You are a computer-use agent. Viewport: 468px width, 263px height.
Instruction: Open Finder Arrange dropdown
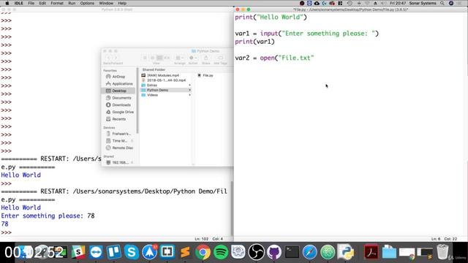[179, 58]
